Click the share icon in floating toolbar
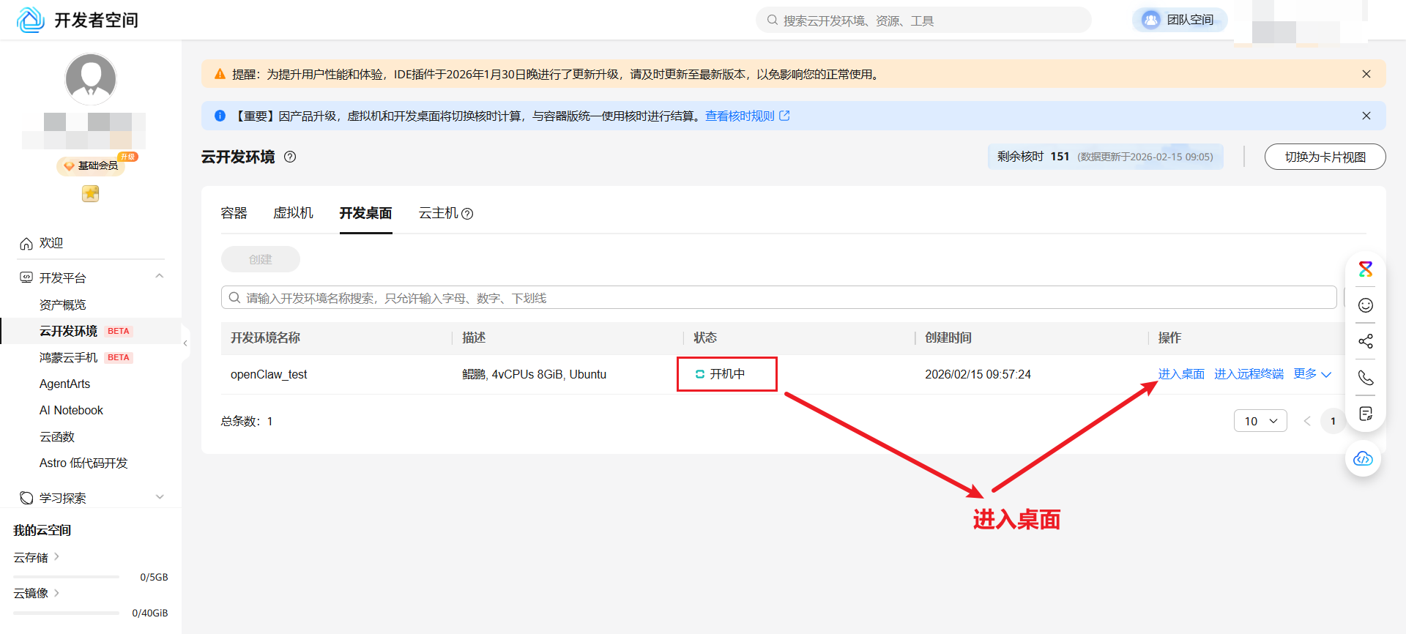Screen dimensions: 1406x634 (x=1365, y=341)
